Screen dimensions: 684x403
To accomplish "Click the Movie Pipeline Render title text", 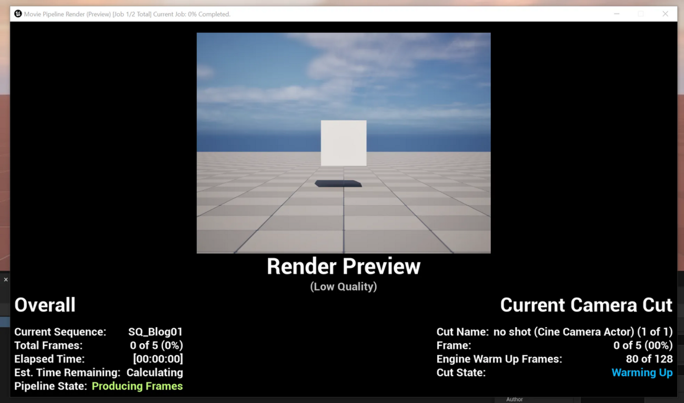I will click(127, 14).
